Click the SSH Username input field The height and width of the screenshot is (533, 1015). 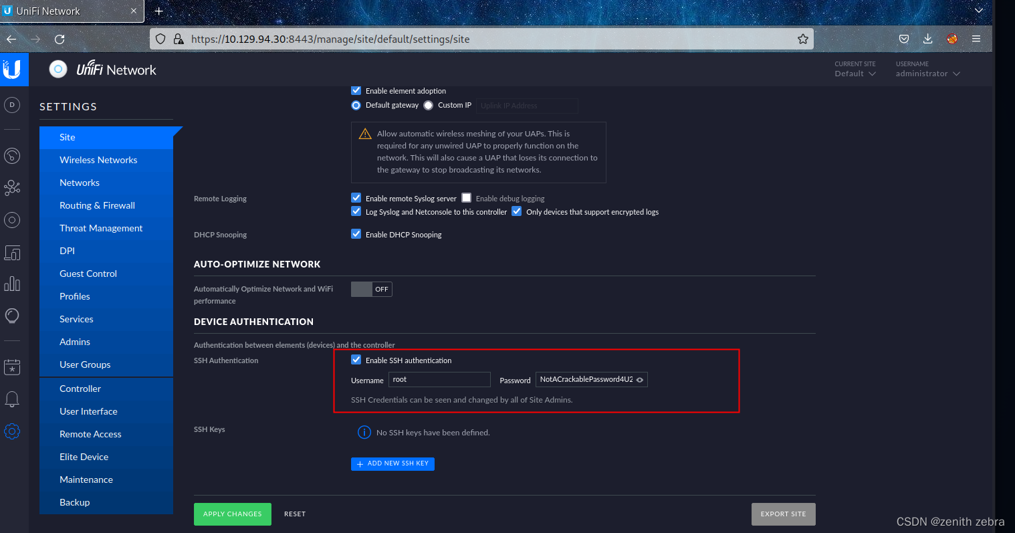click(x=439, y=379)
